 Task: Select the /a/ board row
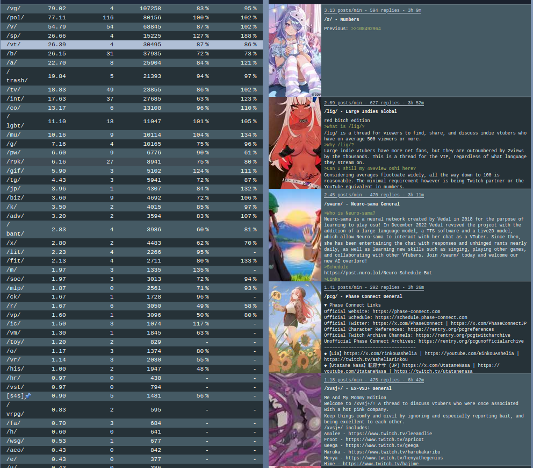point(132,62)
